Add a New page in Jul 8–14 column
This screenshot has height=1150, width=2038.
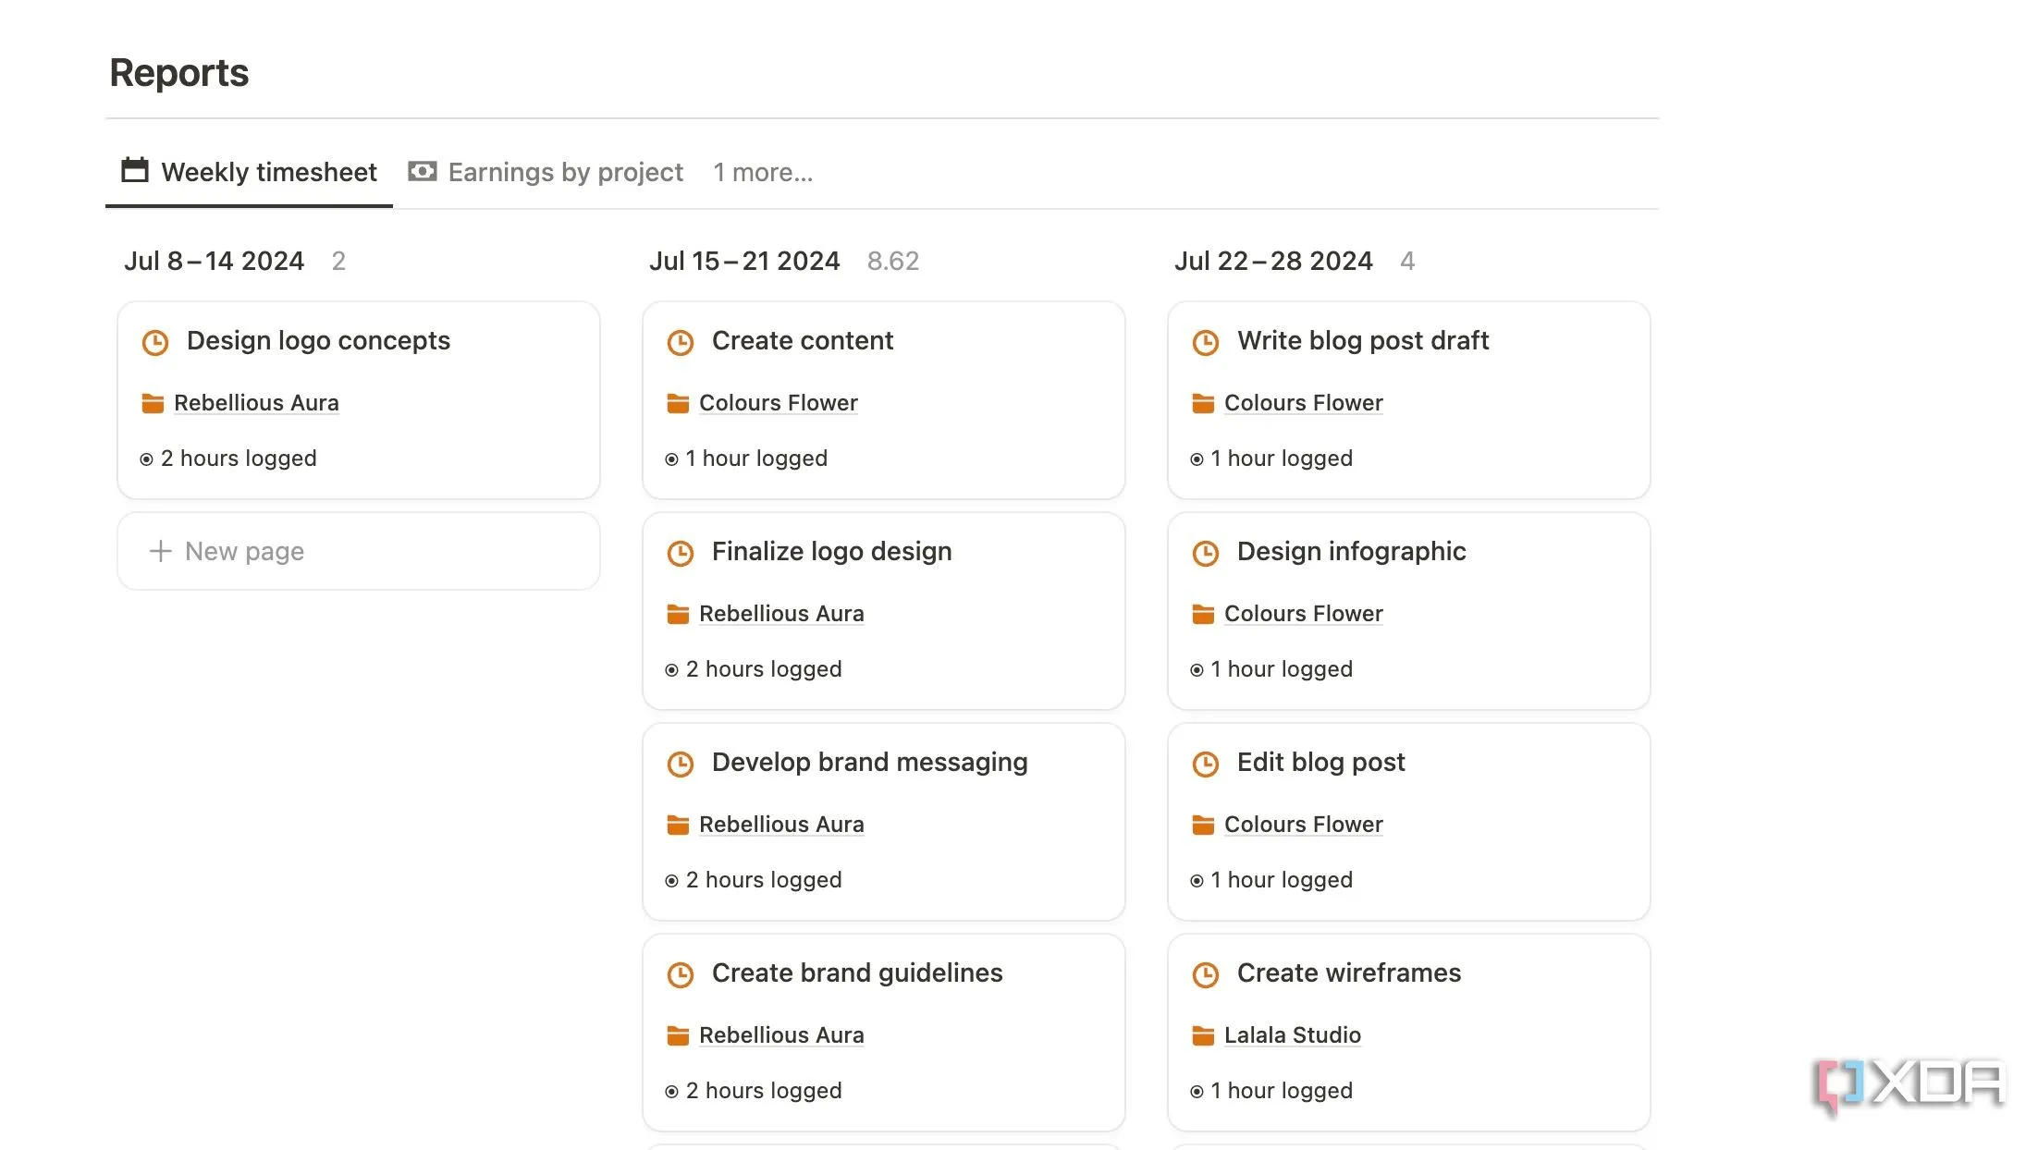(x=244, y=551)
